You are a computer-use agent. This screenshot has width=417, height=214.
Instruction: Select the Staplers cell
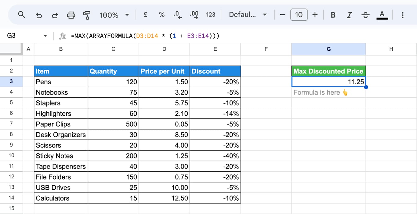tap(61, 103)
